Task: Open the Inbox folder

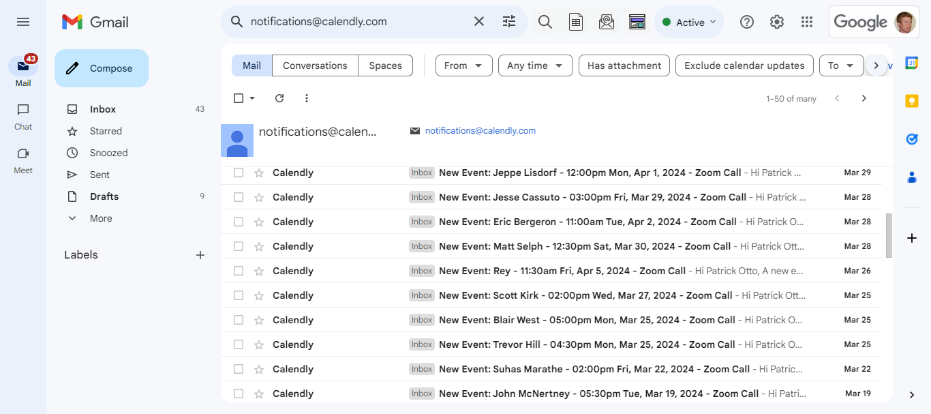Action: (x=134, y=109)
